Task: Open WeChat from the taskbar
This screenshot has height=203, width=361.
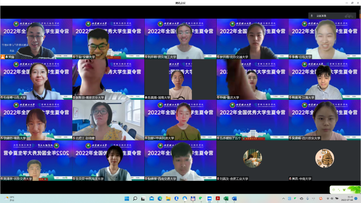Action: click(201, 198)
